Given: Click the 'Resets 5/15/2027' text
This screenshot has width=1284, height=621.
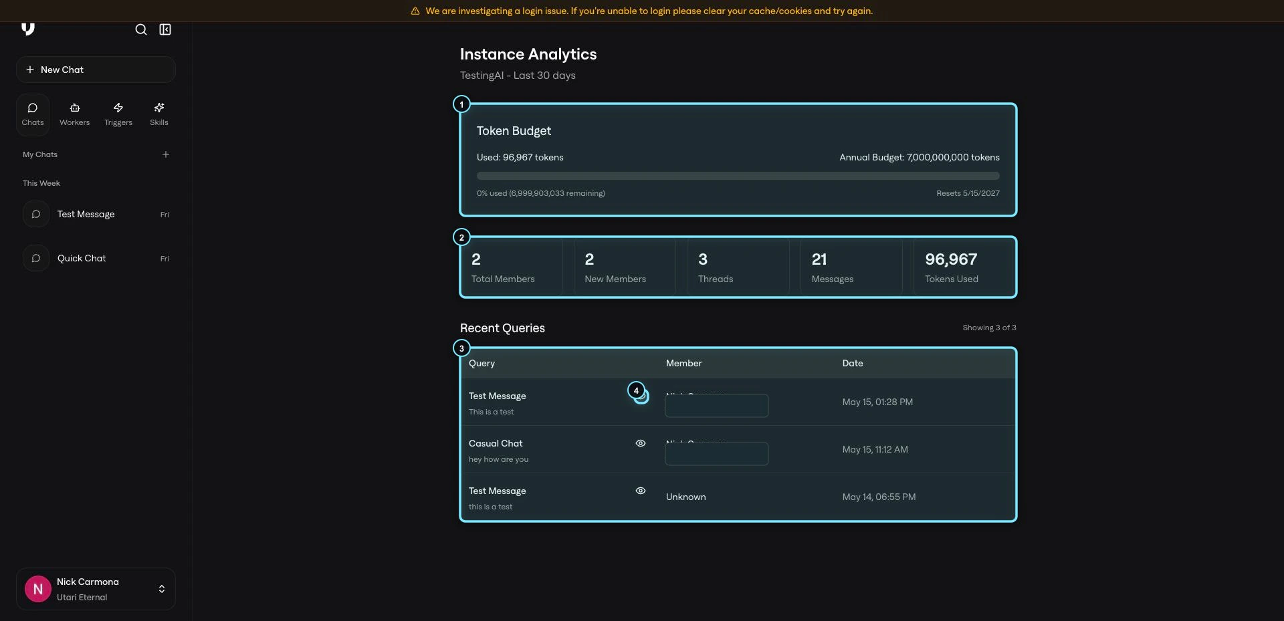Looking at the screenshot, I should coord(968,194).
